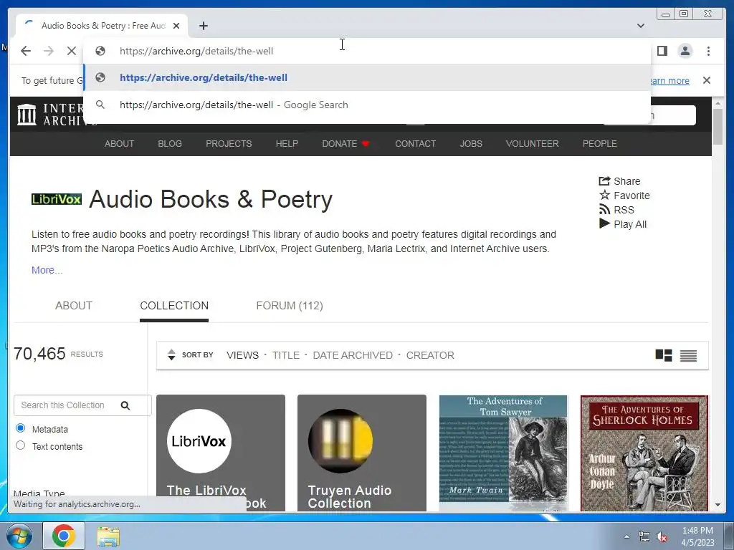The height and width of the screenshot is (550, 734).
Task: Select the Text contents radio button
Action: click(20, 445)
